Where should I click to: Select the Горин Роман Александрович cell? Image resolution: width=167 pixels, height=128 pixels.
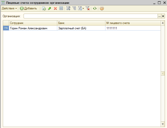(33, 28)
